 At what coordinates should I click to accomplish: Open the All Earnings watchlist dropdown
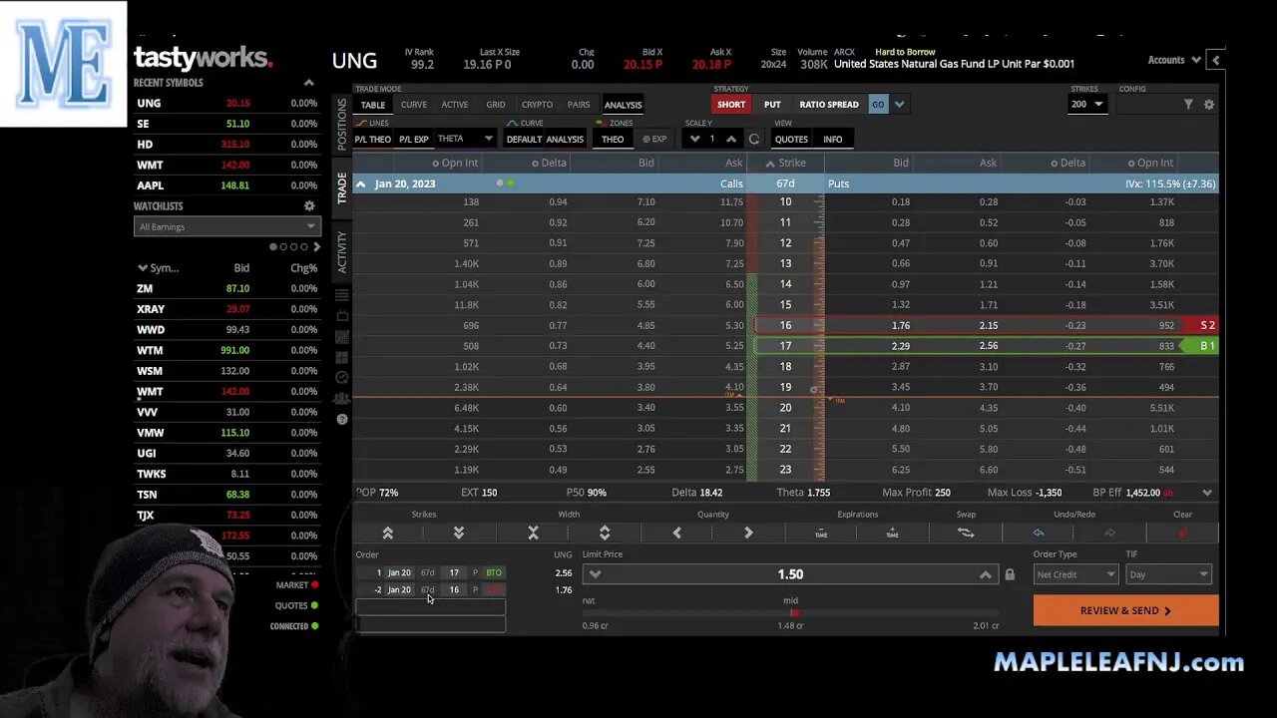[226, 226]
